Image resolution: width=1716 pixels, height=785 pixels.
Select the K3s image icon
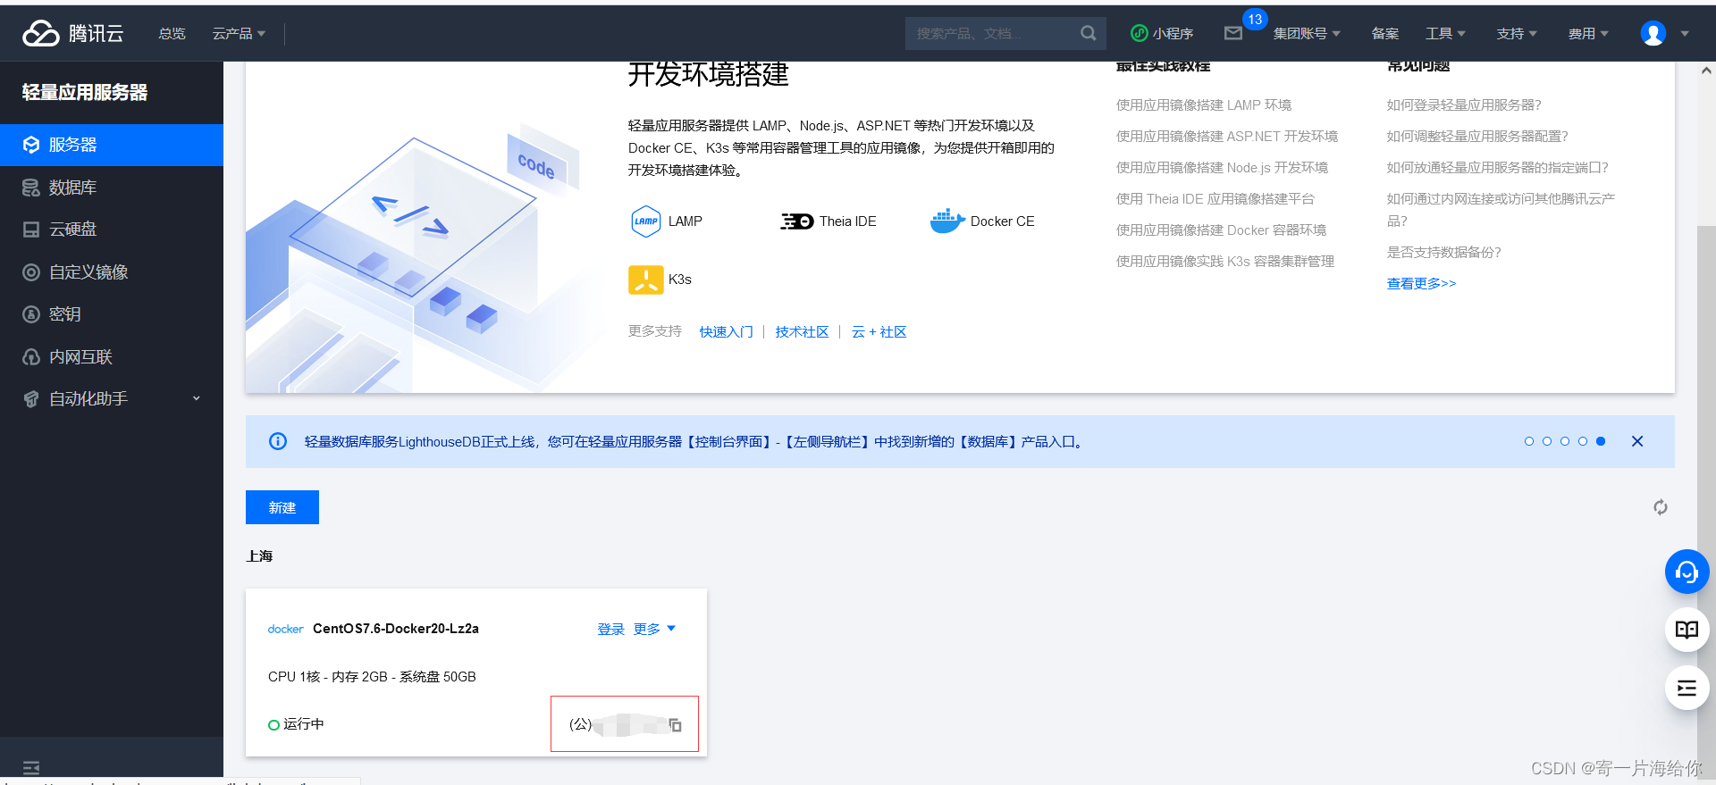pos(645,280)
